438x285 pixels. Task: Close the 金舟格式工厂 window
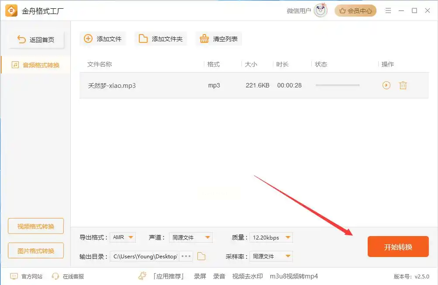pyautogui.click(x=428, y=10)
